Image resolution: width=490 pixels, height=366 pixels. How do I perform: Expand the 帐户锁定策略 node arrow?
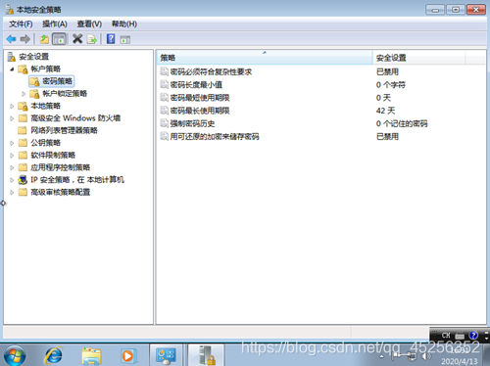pos(24,94)
